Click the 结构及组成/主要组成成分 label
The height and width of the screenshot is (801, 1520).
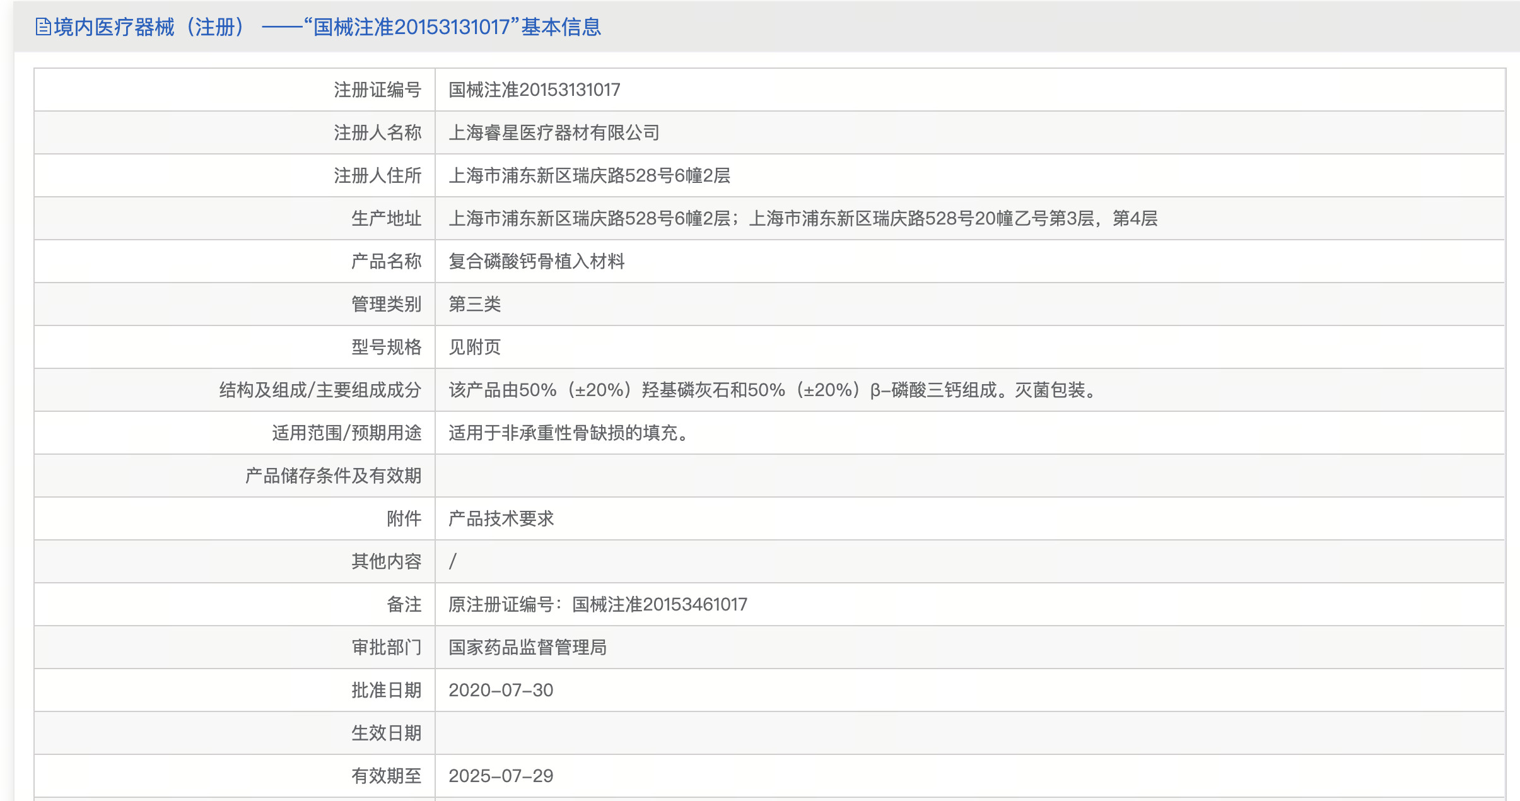[320, 390]
